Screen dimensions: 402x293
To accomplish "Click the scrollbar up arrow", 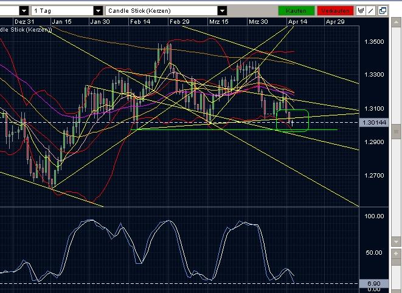I will (x=397, y=22).
